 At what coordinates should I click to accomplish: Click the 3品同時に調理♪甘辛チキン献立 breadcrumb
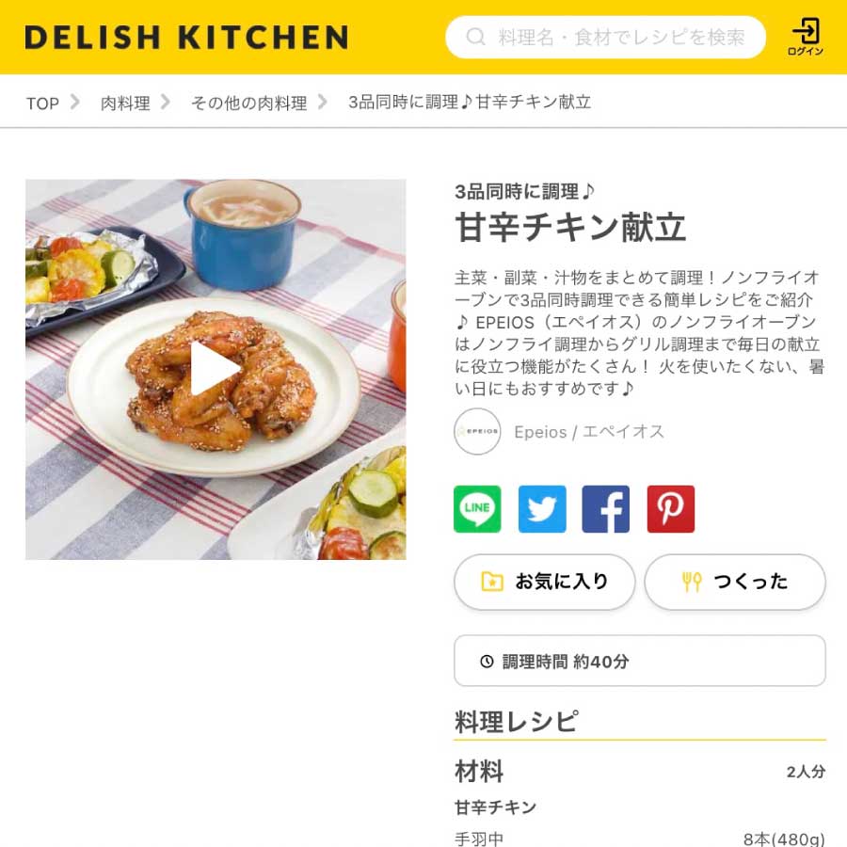tap(470, 103)
